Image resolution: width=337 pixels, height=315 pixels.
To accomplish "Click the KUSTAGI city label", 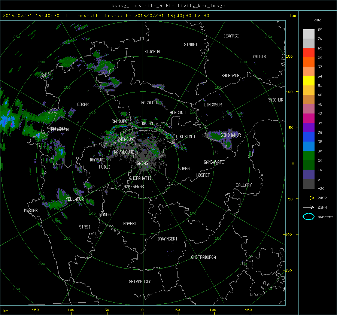I will 188,137.
